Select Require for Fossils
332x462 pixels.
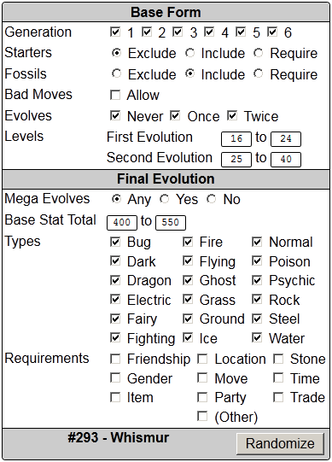coord(259,73)
